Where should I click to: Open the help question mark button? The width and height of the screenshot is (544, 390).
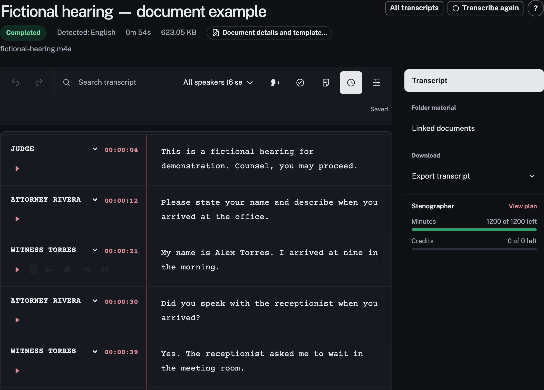coord(536,8)
